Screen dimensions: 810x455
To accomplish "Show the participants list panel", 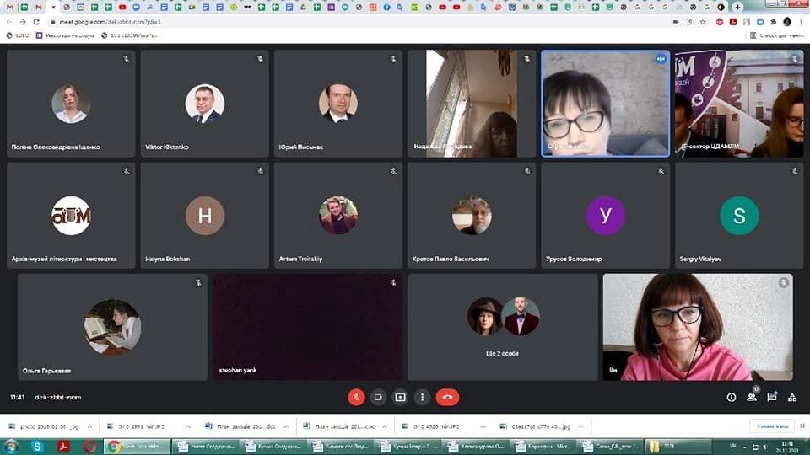I will point(752,397).
